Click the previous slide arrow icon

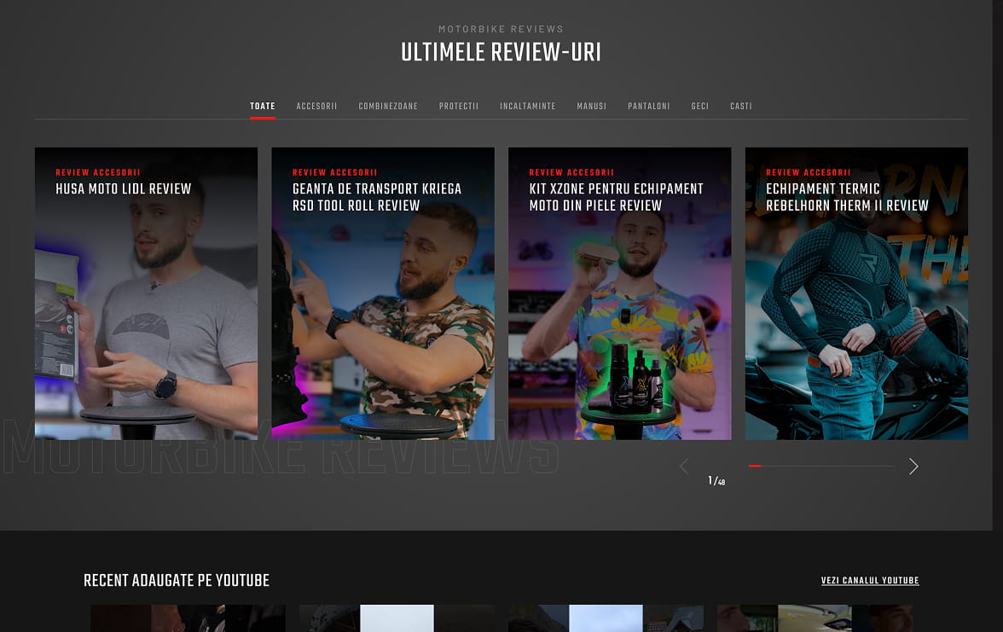(x=683, y=467)
